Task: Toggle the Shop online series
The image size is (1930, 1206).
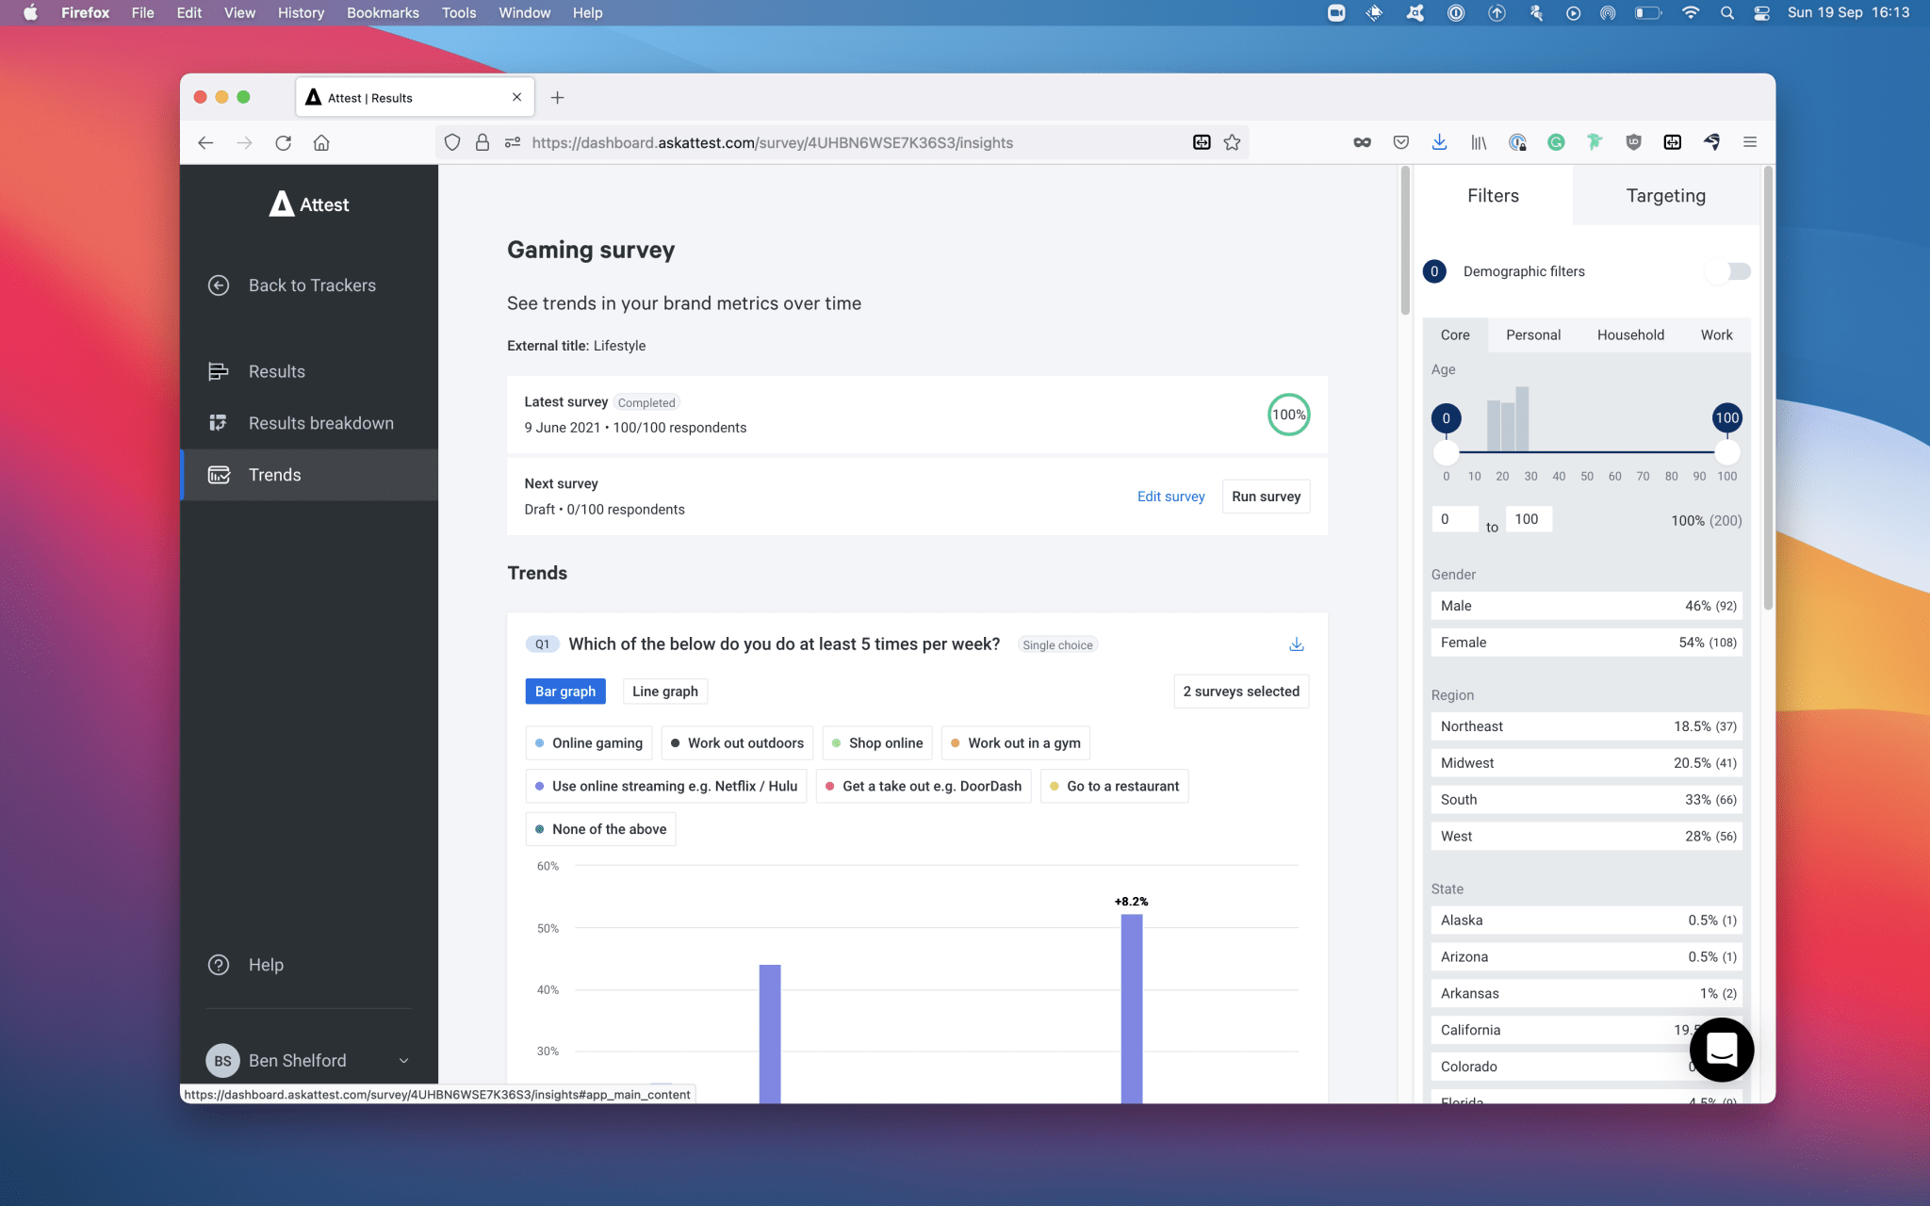Action: (x=877, y=743)
